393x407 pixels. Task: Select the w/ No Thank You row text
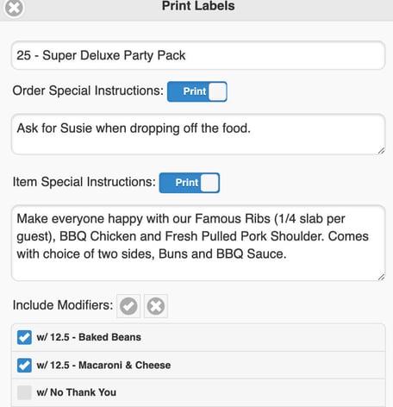click(x=77, y=392)
